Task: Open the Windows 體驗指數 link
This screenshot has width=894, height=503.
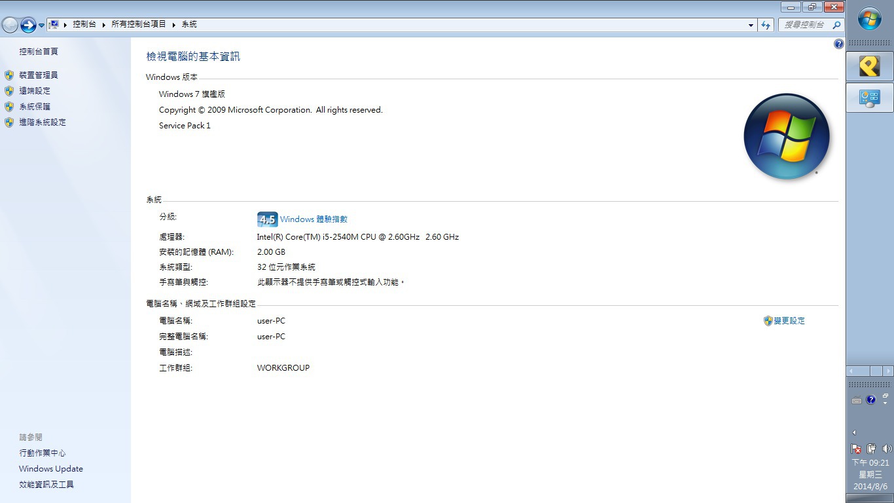Action: (313, 219)
